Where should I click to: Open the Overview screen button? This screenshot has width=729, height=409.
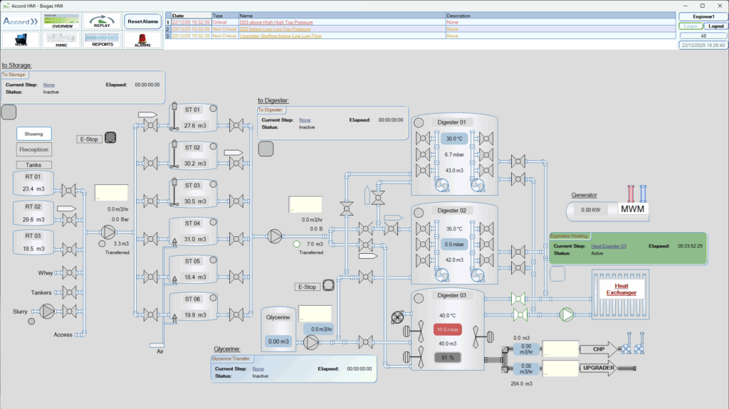[x=61, y=21]
